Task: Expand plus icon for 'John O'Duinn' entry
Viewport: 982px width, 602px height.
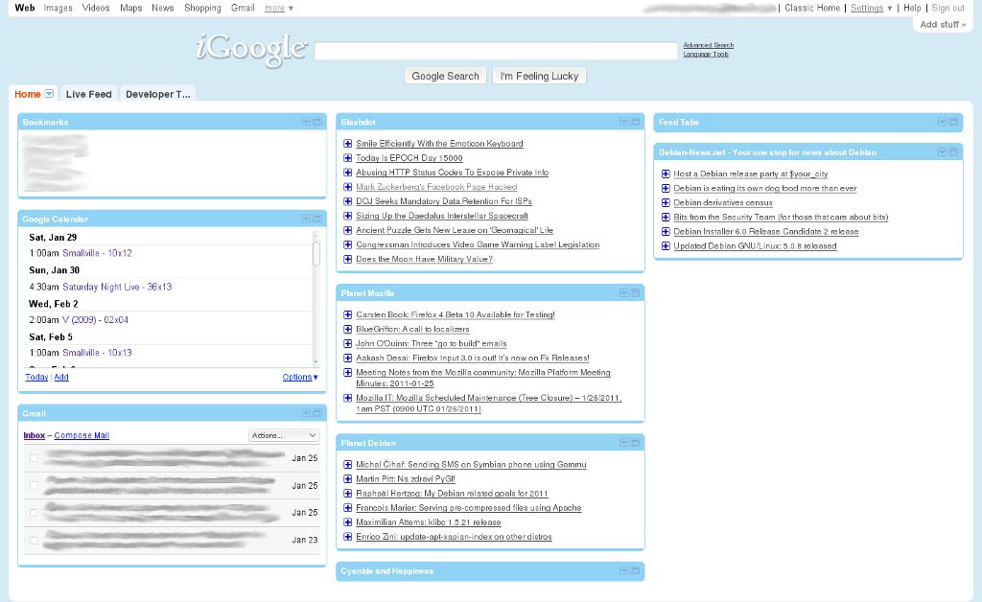Action: (x=347, y=343)
